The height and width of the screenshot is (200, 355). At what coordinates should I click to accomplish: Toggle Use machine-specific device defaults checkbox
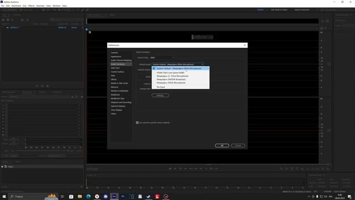(137, 123)
